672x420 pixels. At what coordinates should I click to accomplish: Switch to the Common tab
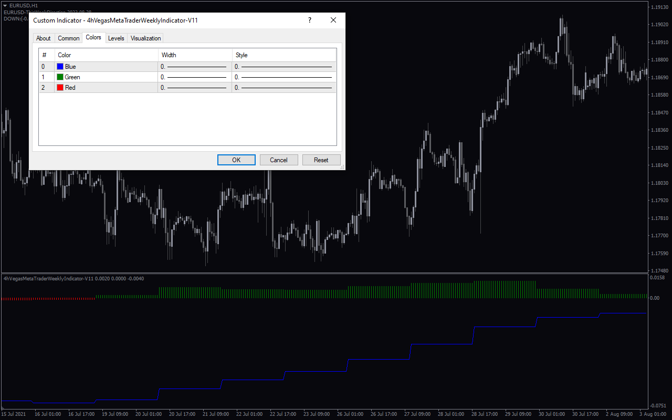coord(69,38)
